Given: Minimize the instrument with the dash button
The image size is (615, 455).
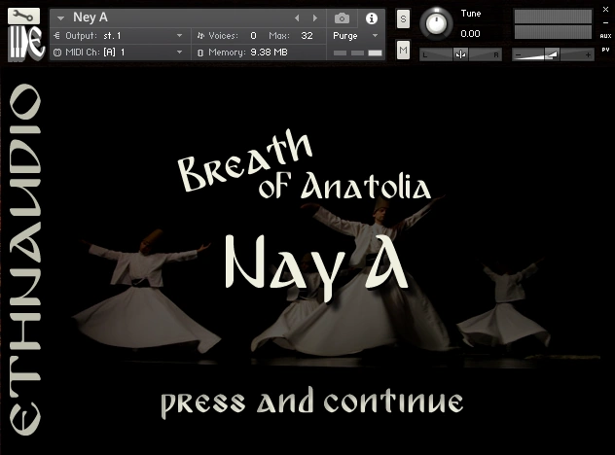Looking at the screenshot, I should click(605, 23).
